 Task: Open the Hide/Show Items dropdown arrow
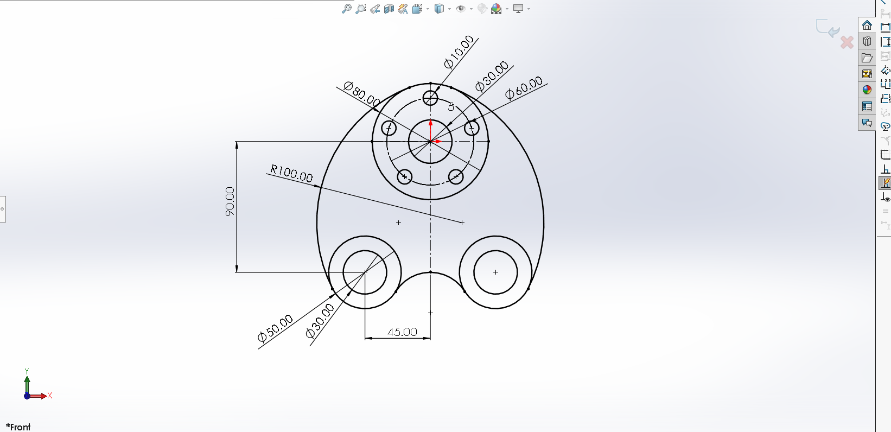(471, 9)
